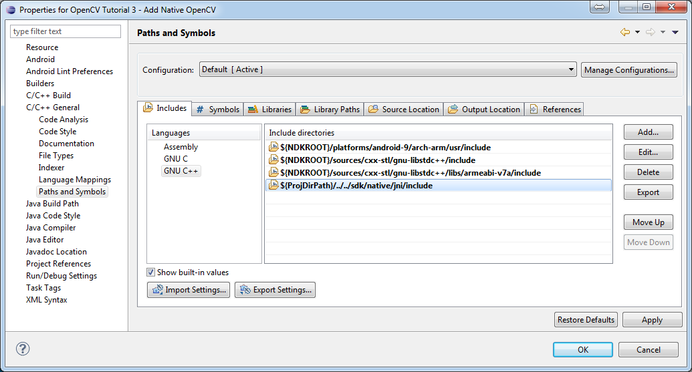Open the view menu dropdown arrow

[675, 32]
